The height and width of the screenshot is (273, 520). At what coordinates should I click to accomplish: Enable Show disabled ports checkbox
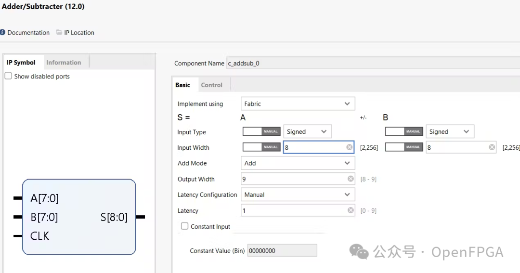8,76
